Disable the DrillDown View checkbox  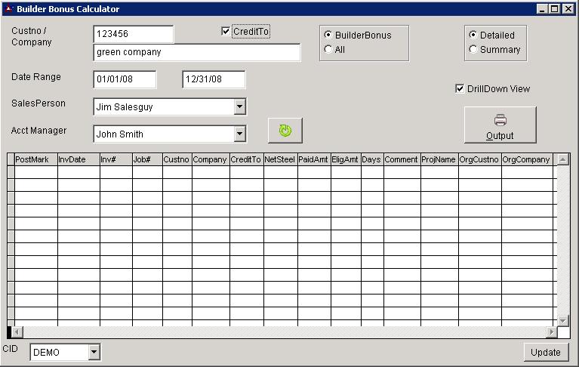pyautogui.click(x=460, y=88)
